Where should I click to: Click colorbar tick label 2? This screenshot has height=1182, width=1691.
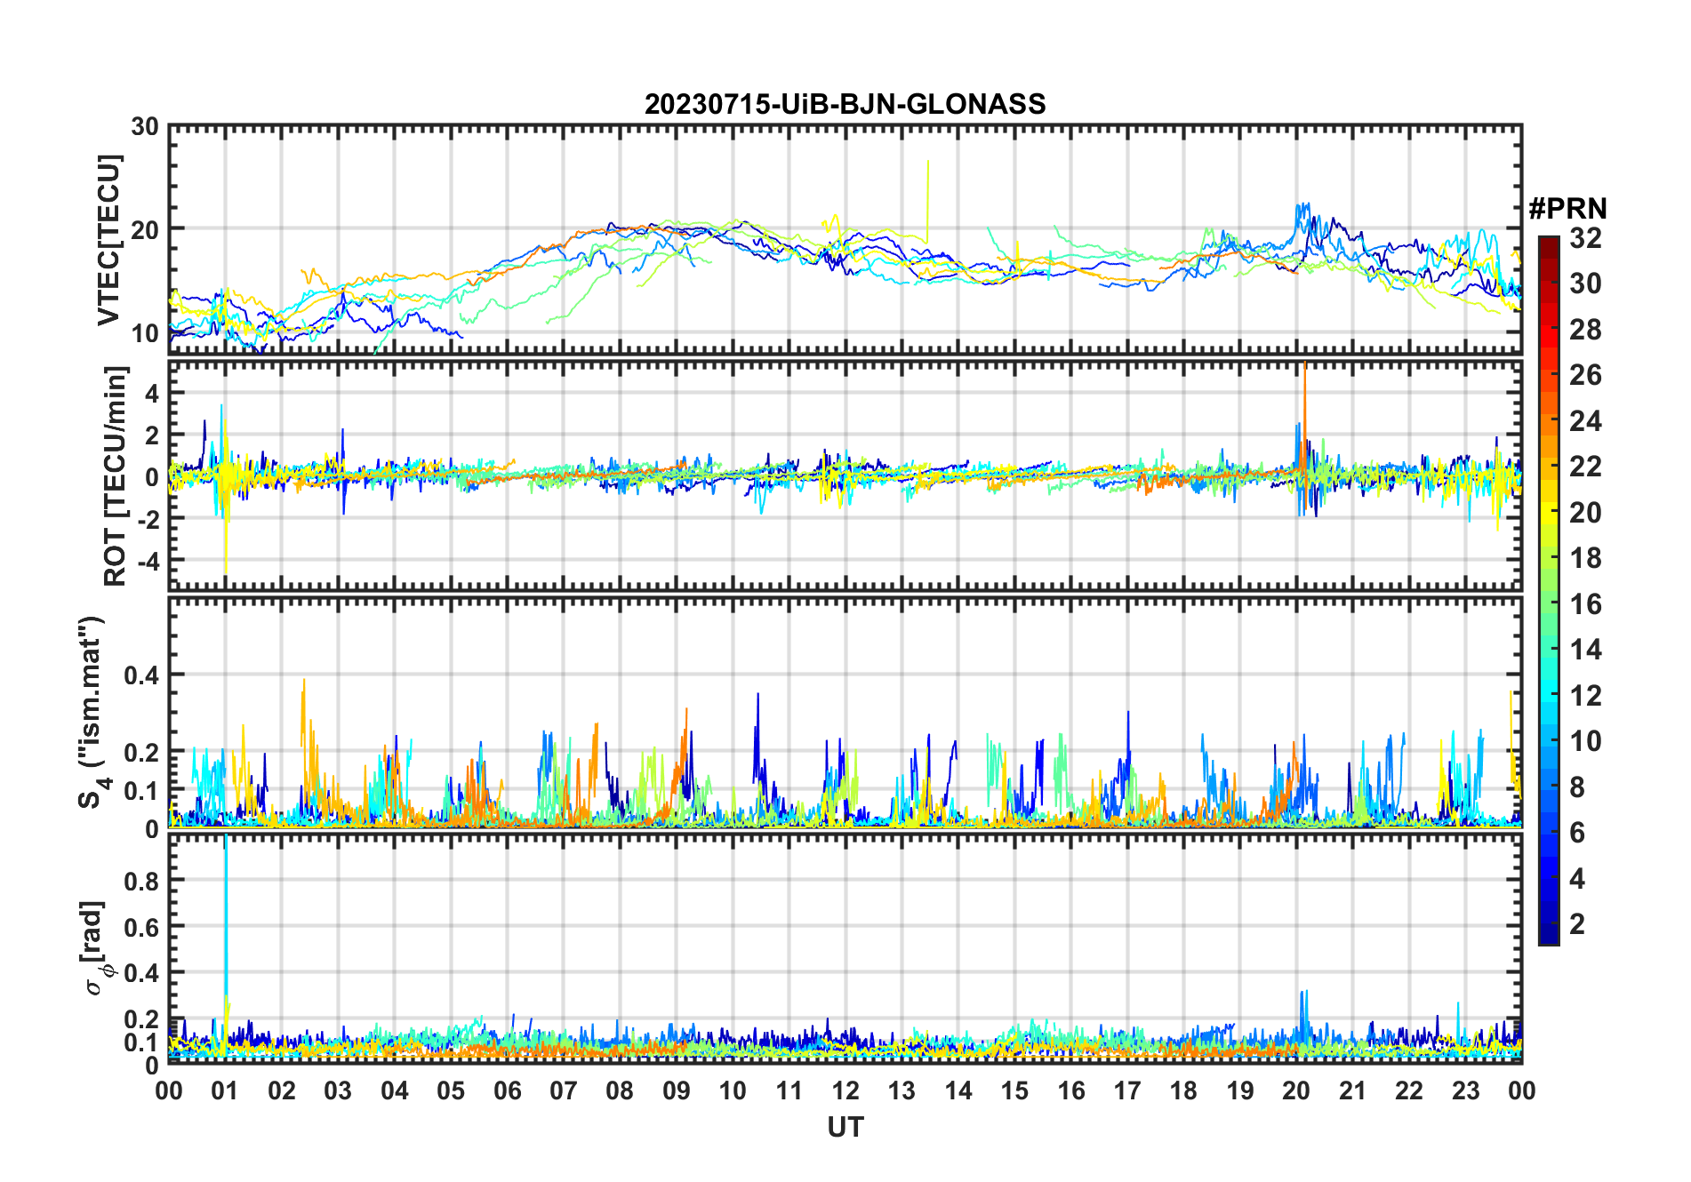[x=1578, y=924]
